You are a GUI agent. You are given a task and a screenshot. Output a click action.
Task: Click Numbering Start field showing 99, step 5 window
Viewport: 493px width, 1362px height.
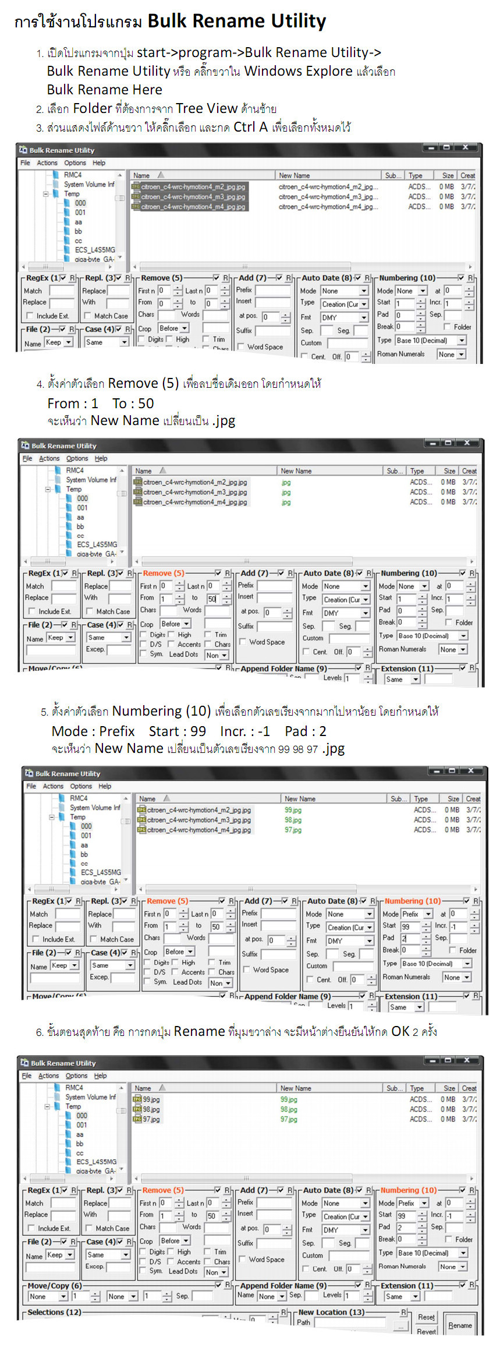410,926
